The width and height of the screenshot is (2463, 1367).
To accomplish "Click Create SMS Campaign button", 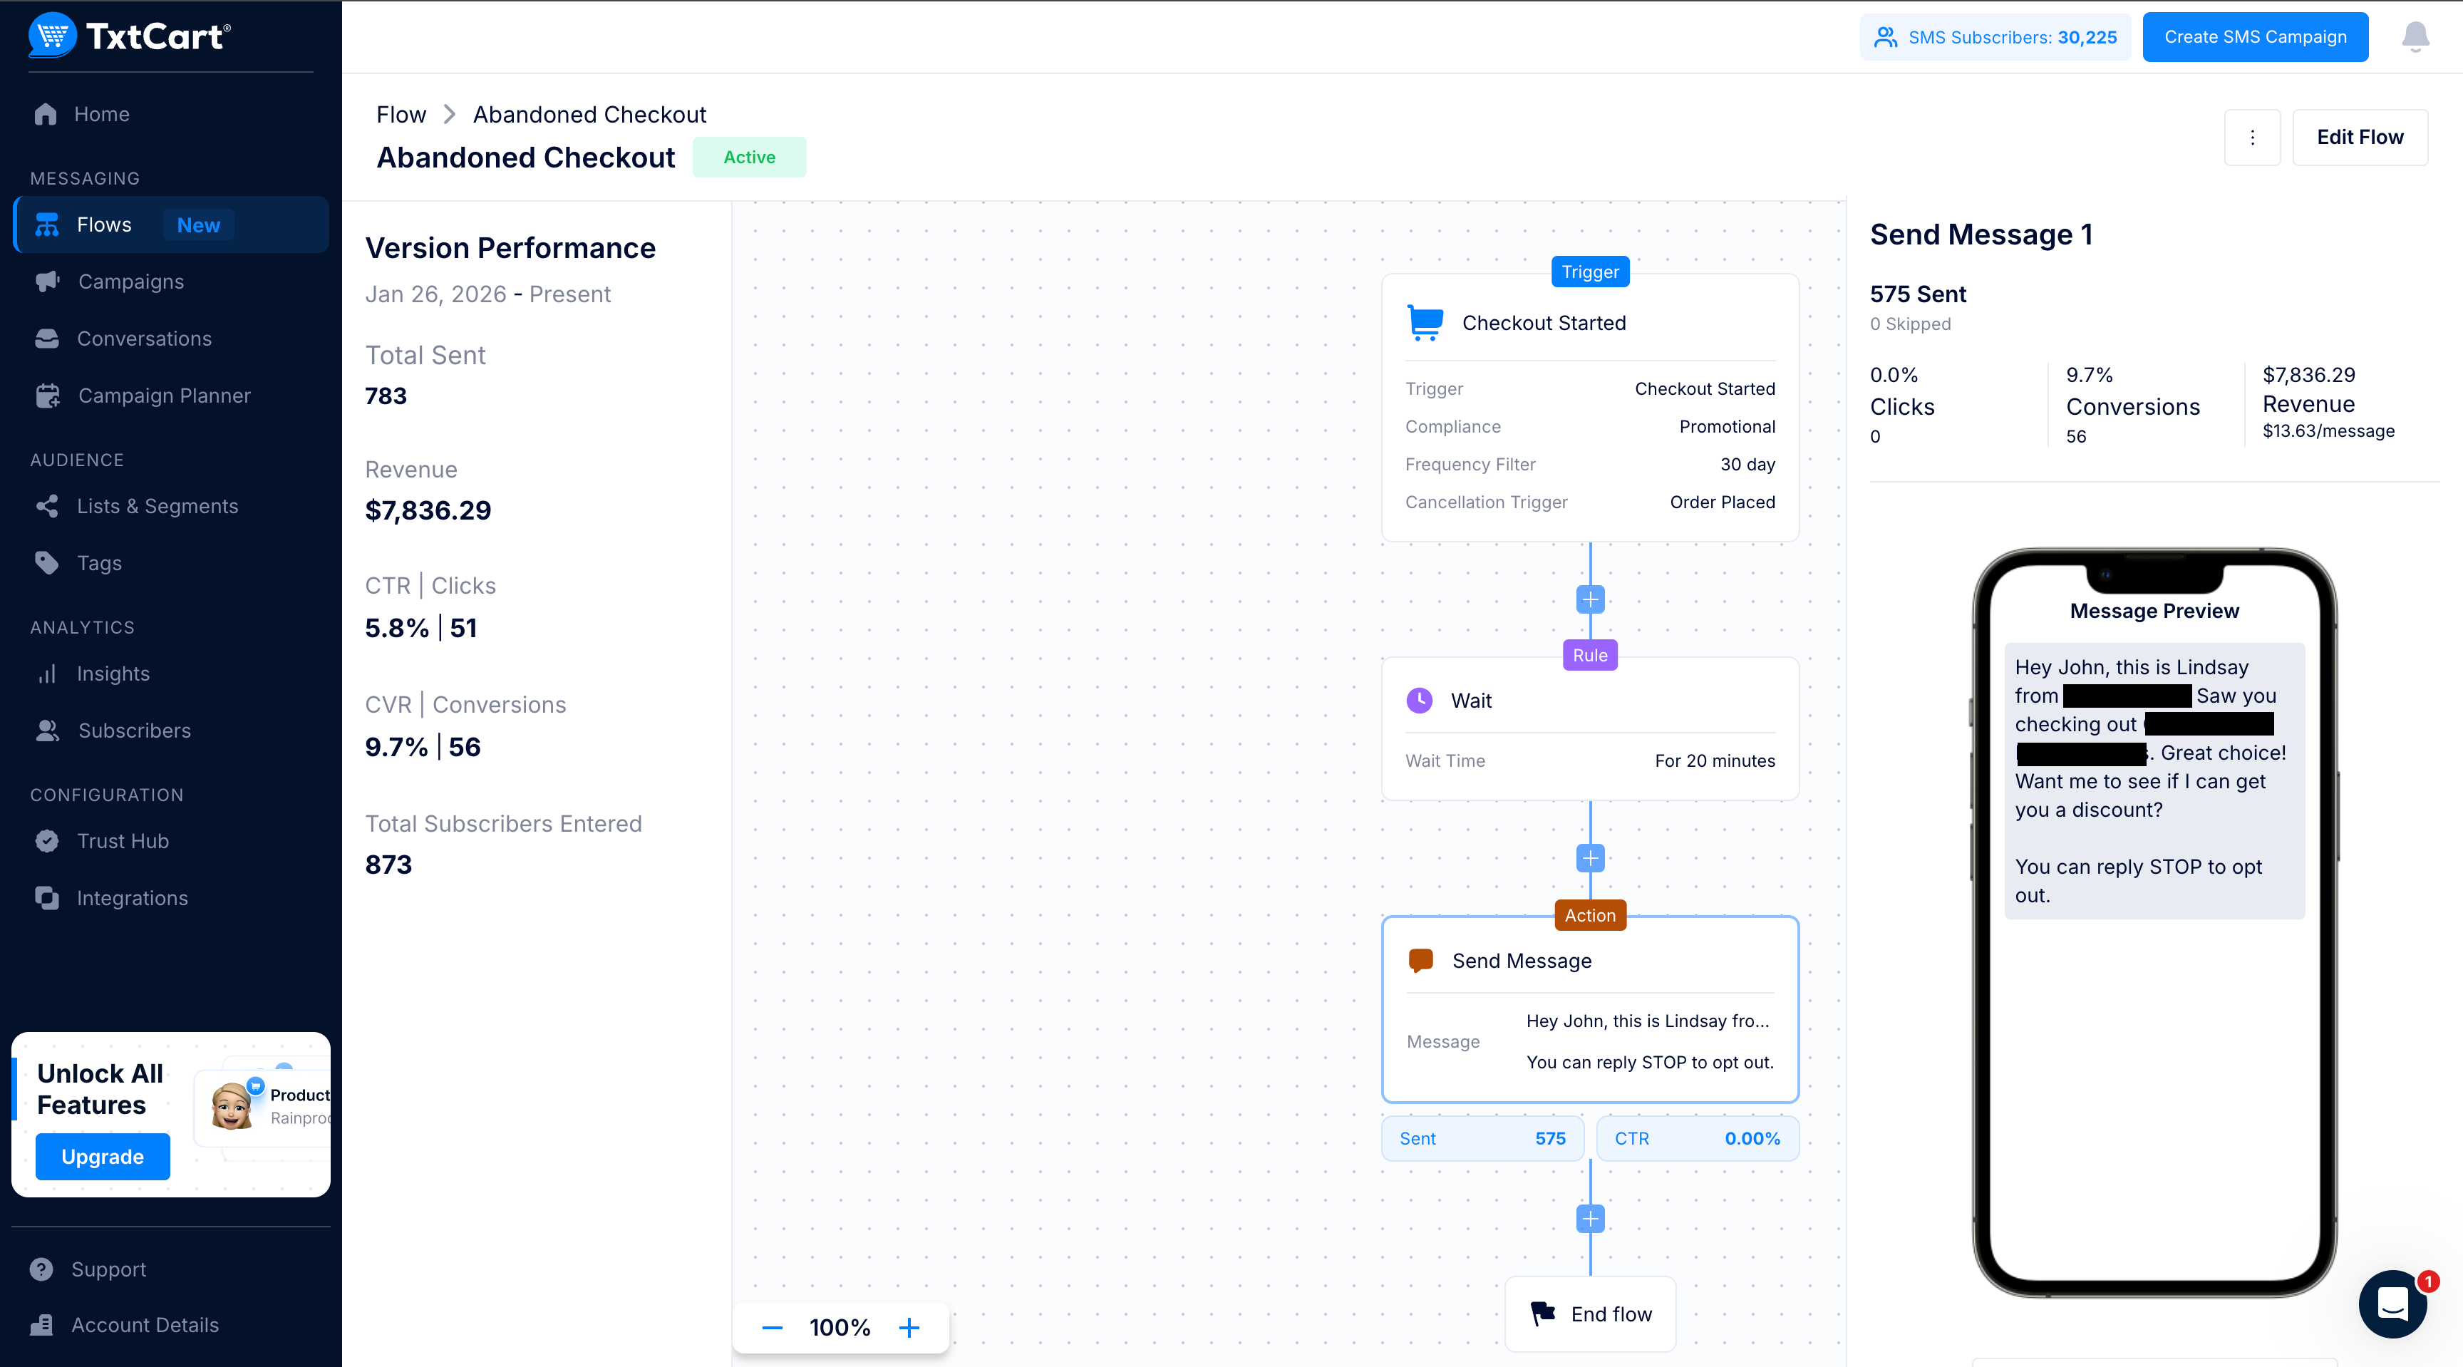I will (2255, 37).
